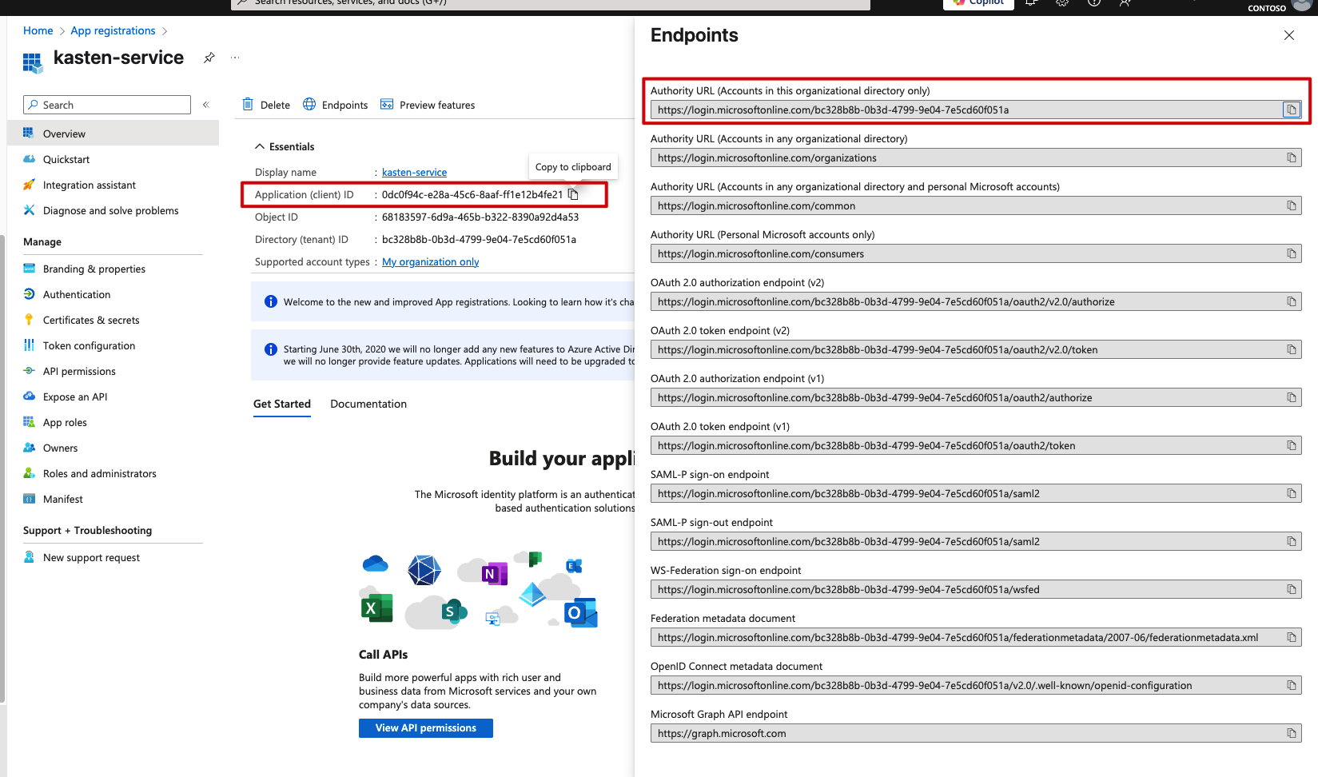The width and height of the screenshot is (1318, 777).
Task: Open My organization only link
Action: pyautogui.click(x=430, y=261)
